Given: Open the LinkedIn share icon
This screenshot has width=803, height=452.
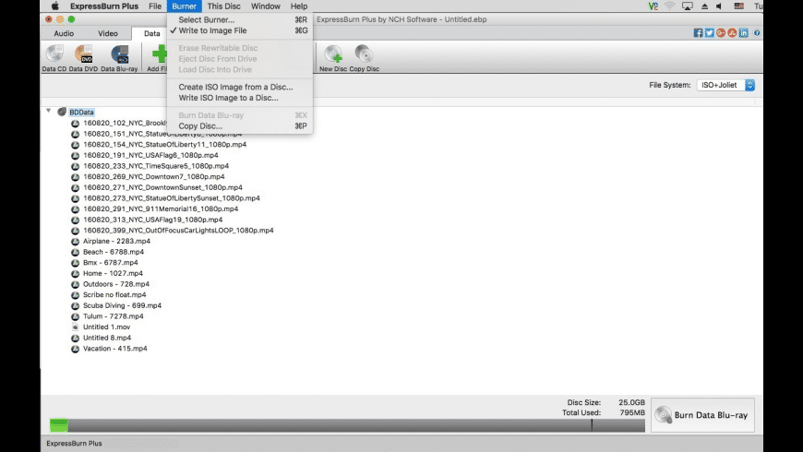Looking at the screenshot, I should 743,33.
